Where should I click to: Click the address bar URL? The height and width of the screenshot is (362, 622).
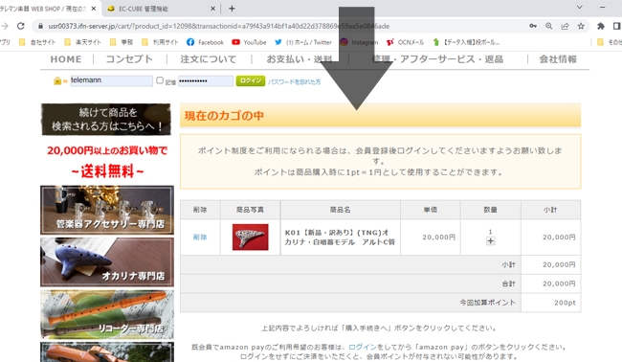219,26
